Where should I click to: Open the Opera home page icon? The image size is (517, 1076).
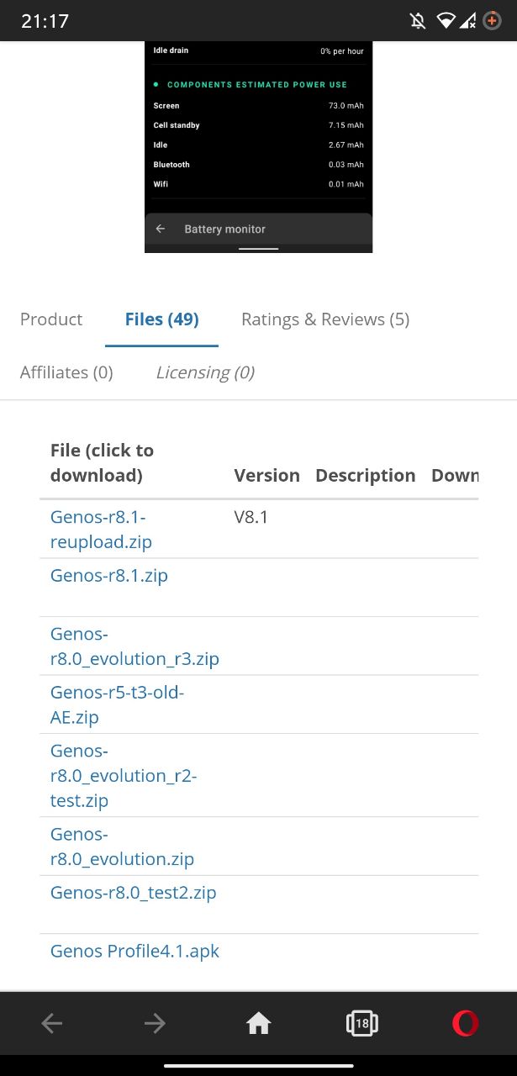coord(258,1023)
